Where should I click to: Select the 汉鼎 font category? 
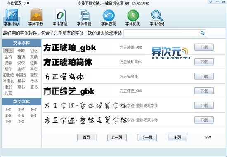pyautogui.click(x=8, y=63)
